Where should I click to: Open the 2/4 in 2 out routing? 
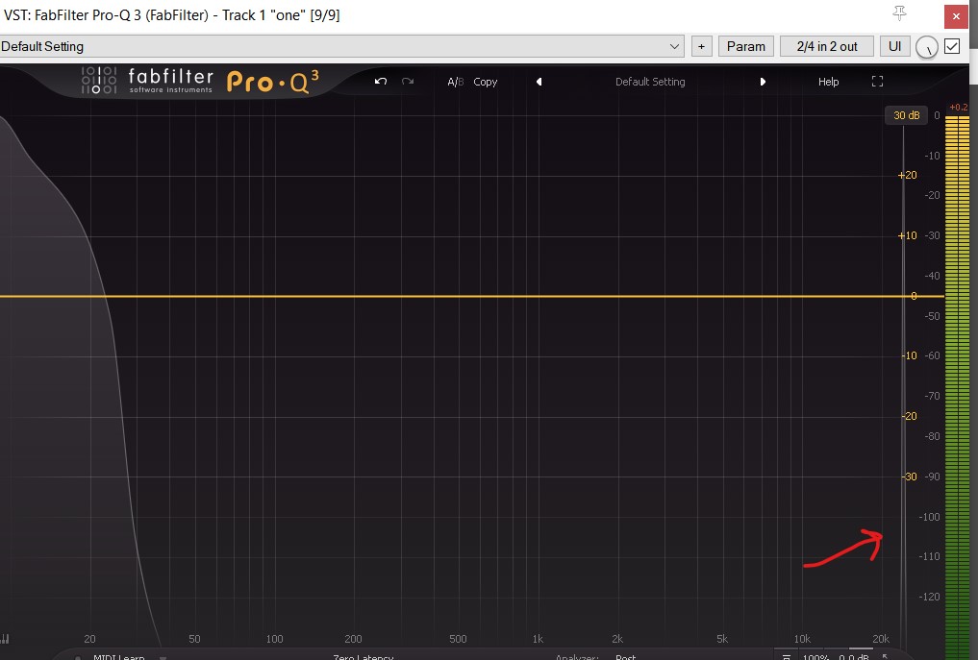coord(826,46)
